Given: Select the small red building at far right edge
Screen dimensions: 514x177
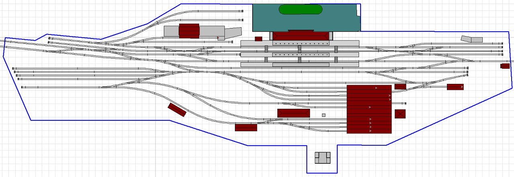Looking at the screenshot, I should coord(505,66).
